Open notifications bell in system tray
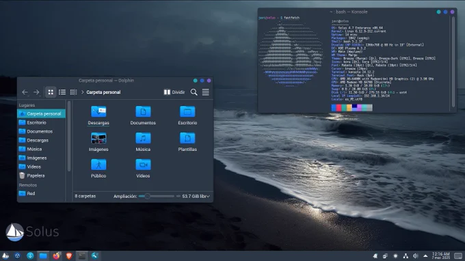The image size is (465, 261). 375,256
